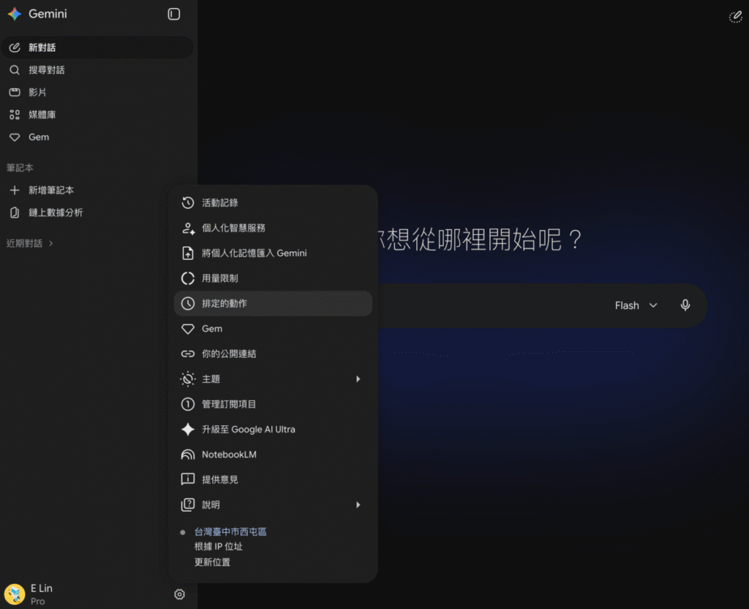
Task: Start a 新對話 from sidebar
Action: pos(97,48)
